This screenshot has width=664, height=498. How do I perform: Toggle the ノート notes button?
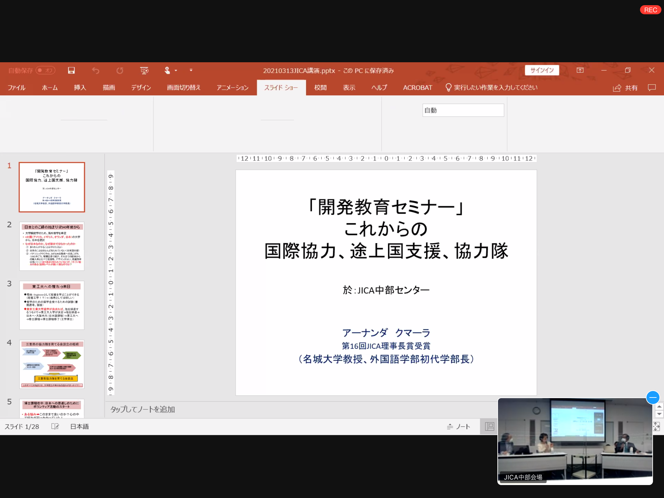point(458,427)
